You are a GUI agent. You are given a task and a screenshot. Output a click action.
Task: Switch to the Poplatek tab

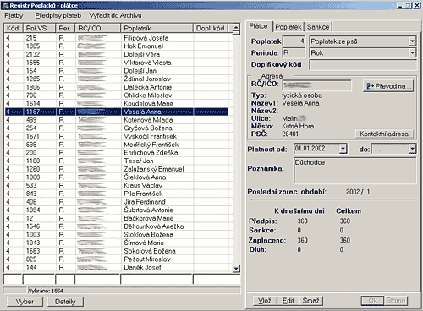(x=288, y=27)
